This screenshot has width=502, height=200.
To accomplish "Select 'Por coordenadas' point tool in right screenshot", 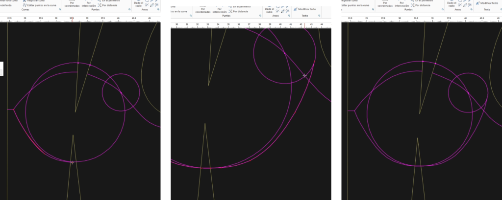I will click(x=385, y=4).
